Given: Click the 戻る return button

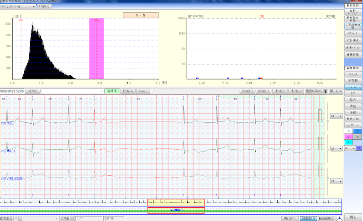Looking at the screenshot, I should [353, 217].
